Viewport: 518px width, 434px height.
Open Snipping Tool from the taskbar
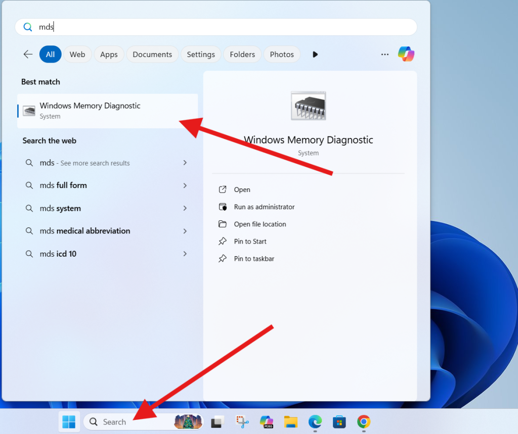(241, 421)
